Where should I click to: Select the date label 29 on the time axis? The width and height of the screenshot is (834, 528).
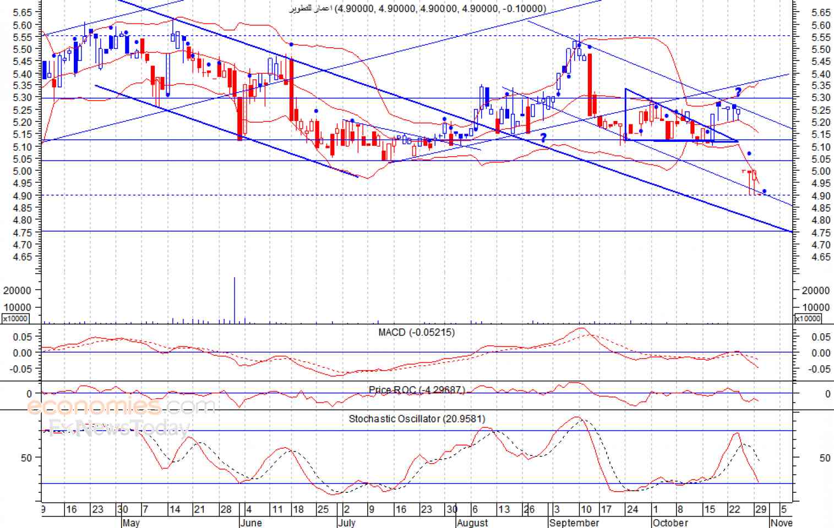point(760,509)
